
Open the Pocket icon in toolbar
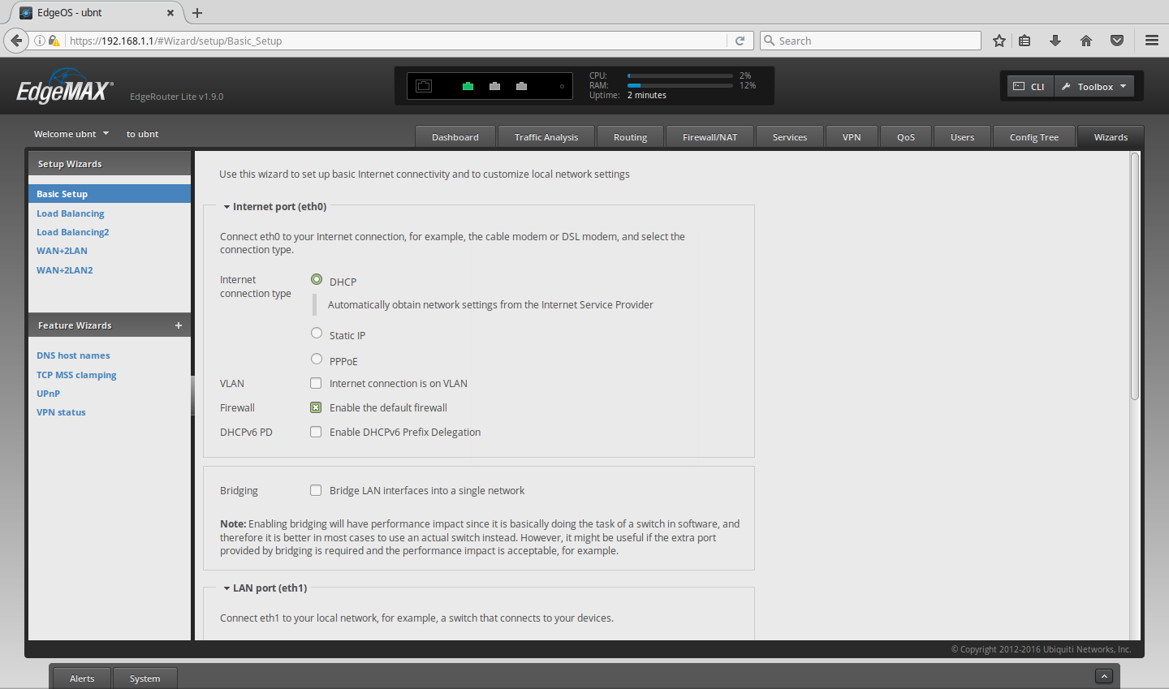[1117, 41]
